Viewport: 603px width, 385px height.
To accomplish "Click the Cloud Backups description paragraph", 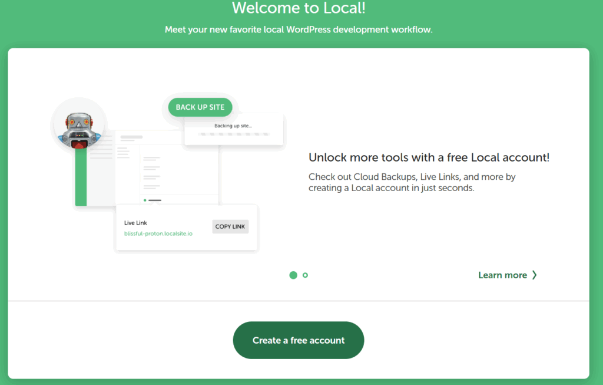I will pos(412,182).
